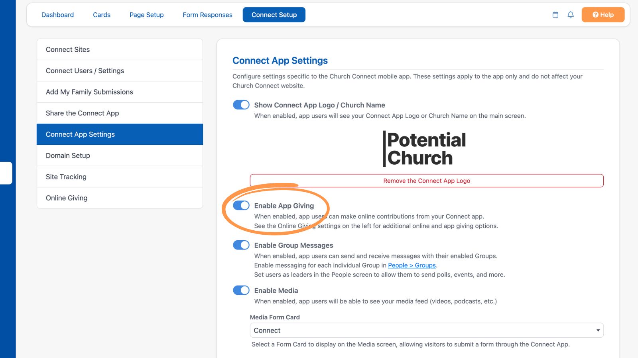Open the calendar icon in top bar
The height and width of the screenshot is (358, 638).
(x=555, y=15)
